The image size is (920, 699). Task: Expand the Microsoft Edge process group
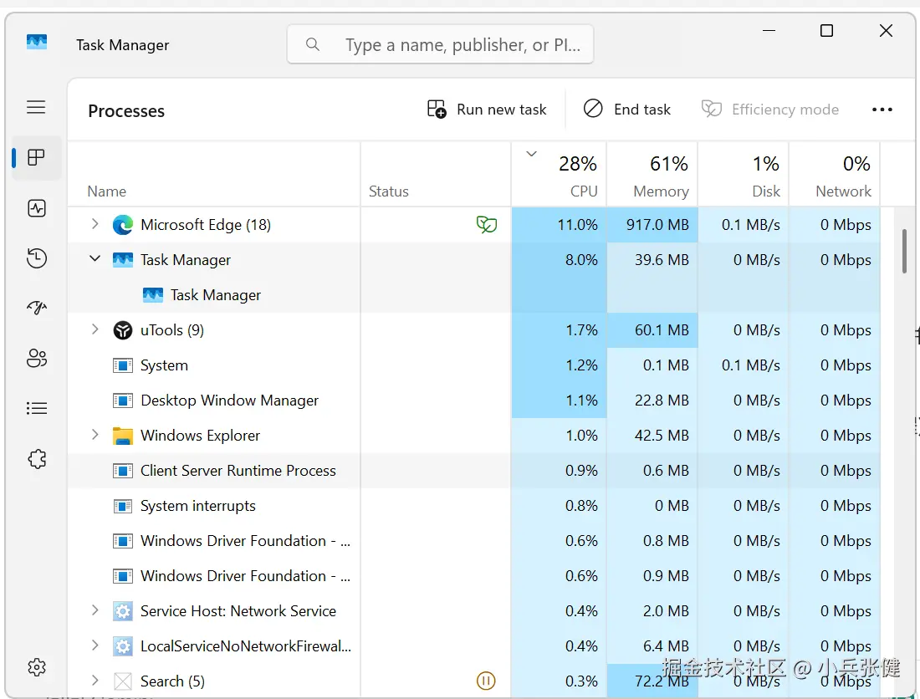tap(95, 224)
